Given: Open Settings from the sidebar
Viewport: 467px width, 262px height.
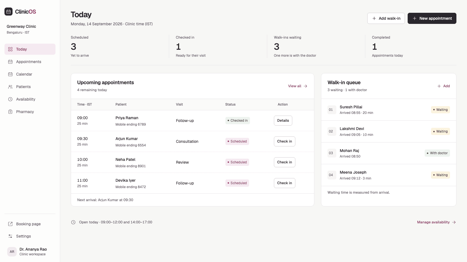Looking at the screenshot, I should pos(30,236).
